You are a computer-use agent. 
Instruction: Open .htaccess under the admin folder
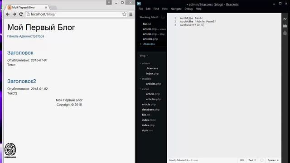click(x=152, y=68)
